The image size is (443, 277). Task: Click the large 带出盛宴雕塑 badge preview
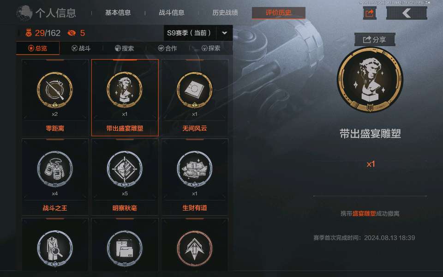(370, 79)
